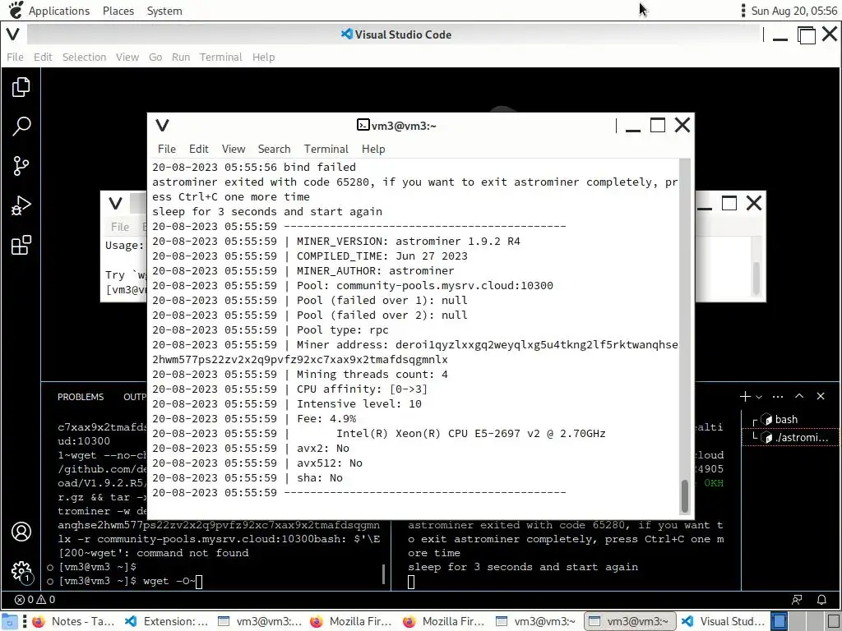842x631 pixels.
Task: Click the clock Sun Aug 20, 05:56
Action: [793, 11]
